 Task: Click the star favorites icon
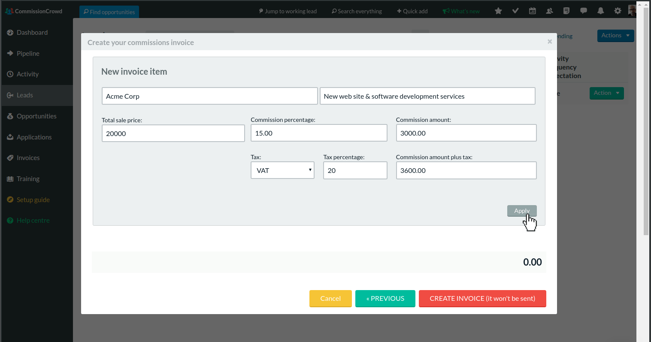tap(498, 11)
